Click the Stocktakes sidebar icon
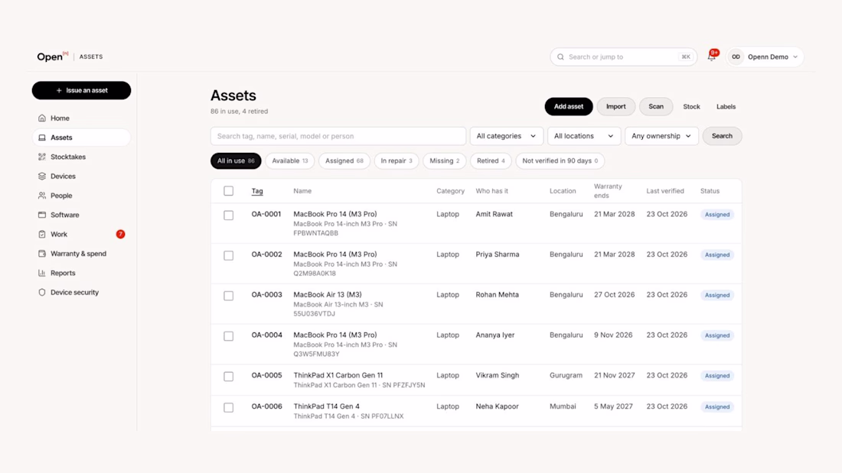 coord(42,157)
